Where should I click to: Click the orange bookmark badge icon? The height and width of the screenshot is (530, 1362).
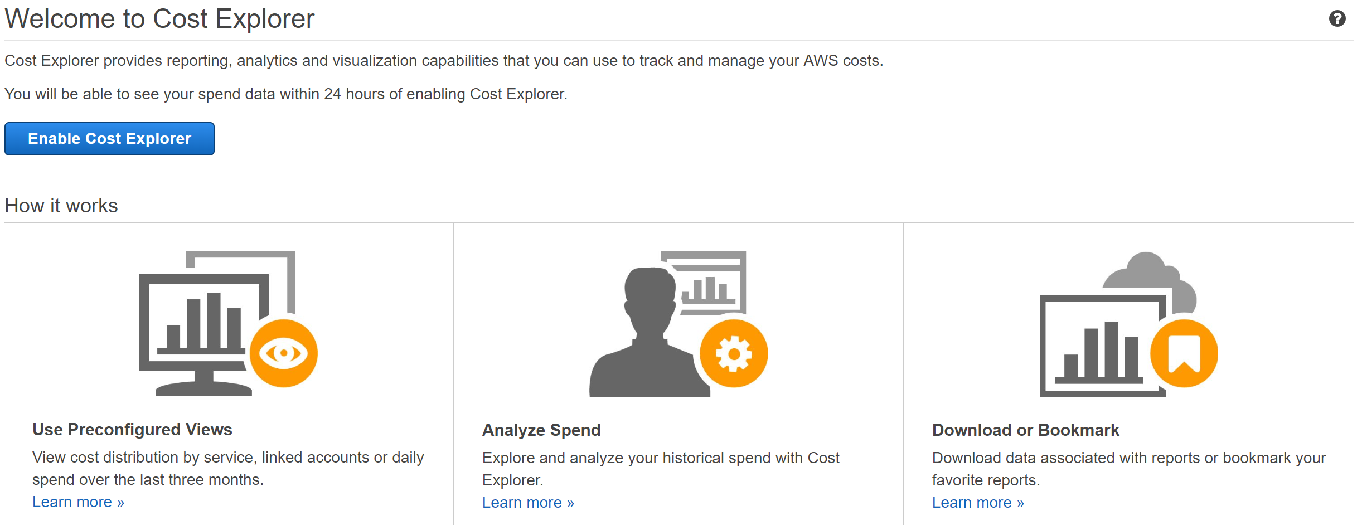pyautogui.click(x=1184, y=353)
